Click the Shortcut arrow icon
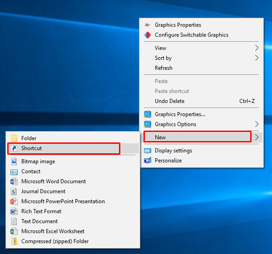 pos(14,148)
